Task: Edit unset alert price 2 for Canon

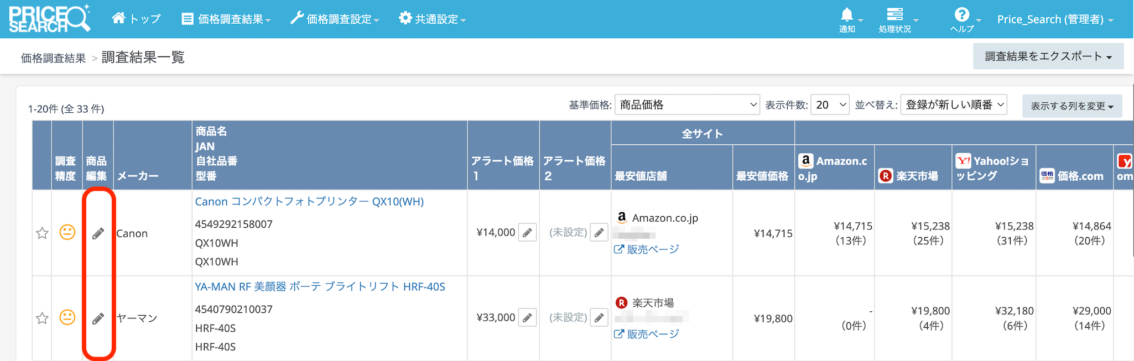Action: pyautogui.click(x=599, y=233)
